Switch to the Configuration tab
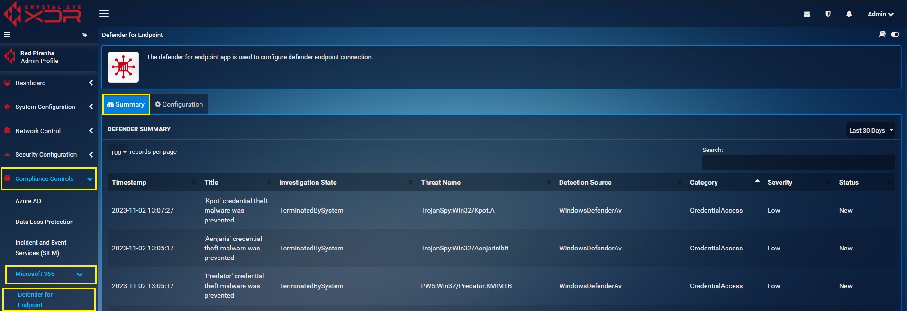 pos(179,104)
